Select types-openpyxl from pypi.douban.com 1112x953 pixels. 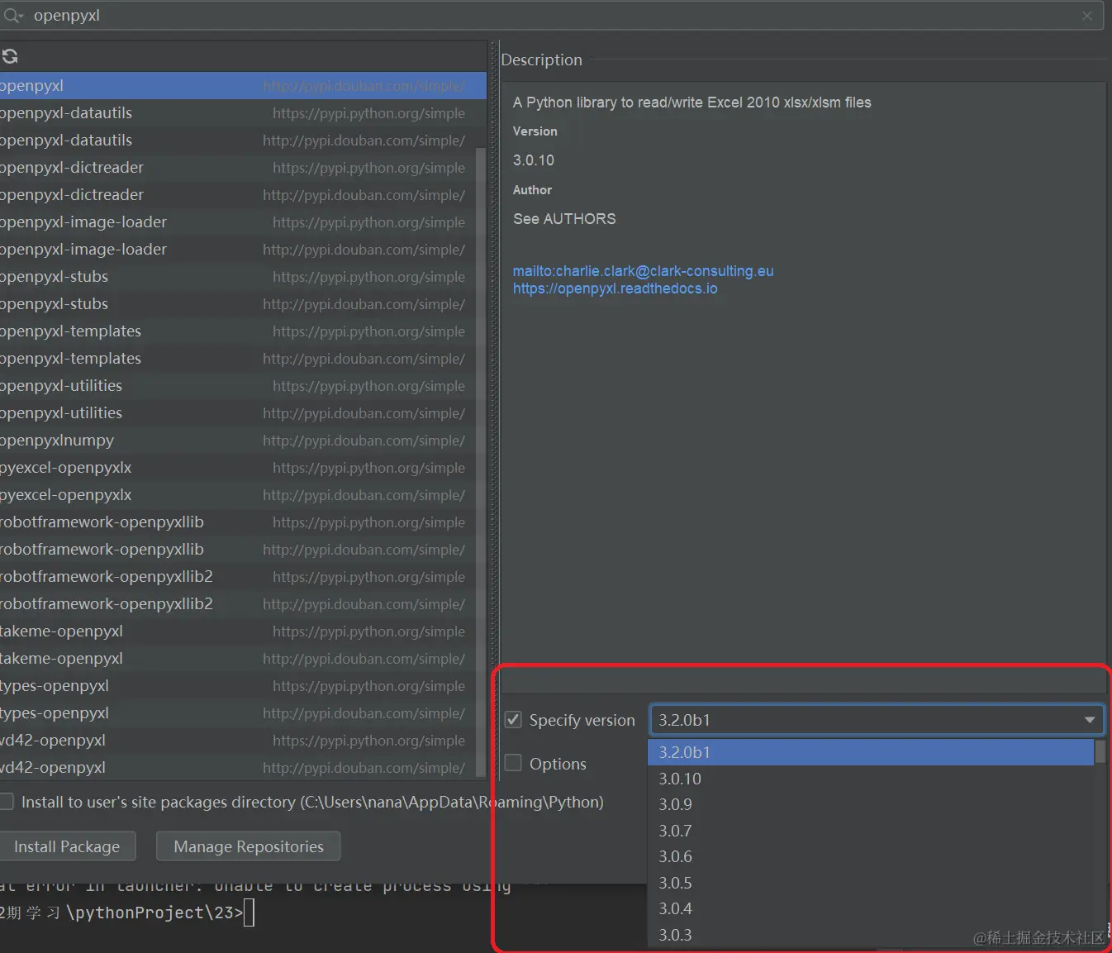pos(238,713)
